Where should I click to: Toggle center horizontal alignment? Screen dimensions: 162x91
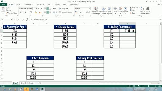(48, 12)
